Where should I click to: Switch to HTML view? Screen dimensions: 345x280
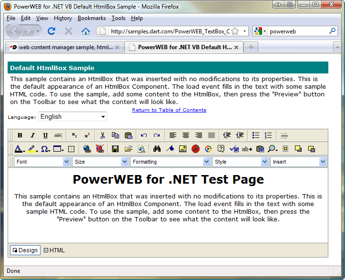(x=54, y=250)
